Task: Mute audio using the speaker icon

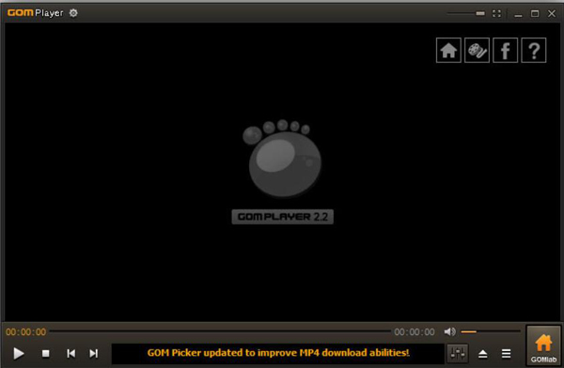Action: (449, 331)
